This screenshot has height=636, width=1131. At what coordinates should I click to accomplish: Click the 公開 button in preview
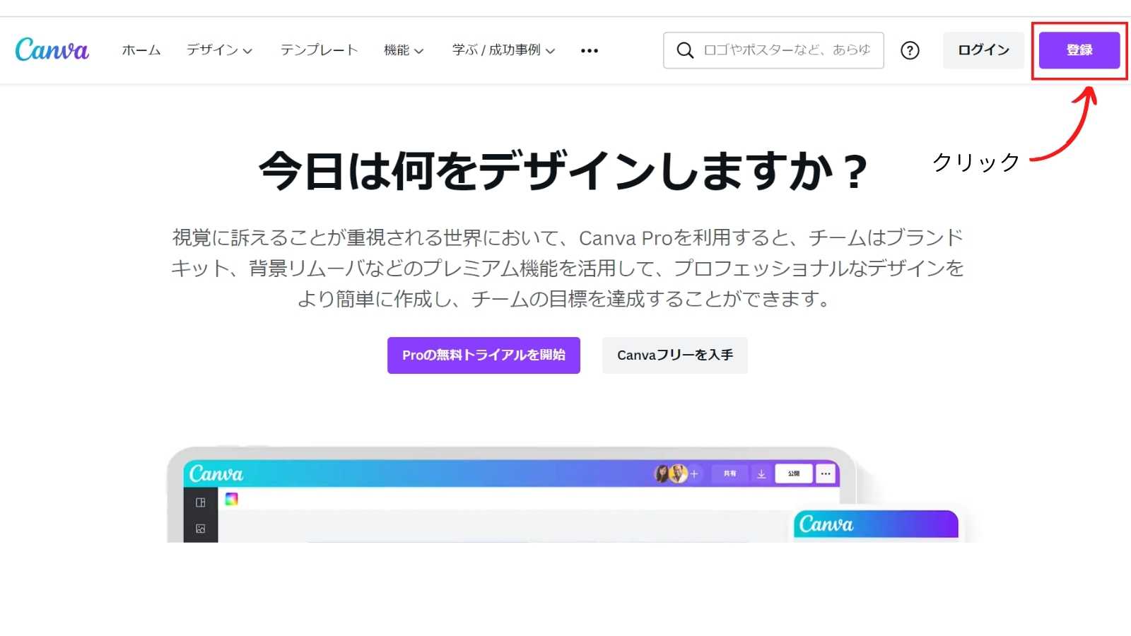pos(794,473)
